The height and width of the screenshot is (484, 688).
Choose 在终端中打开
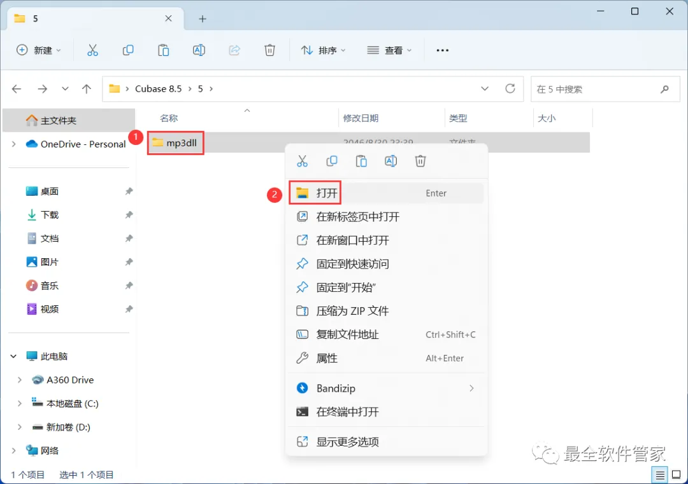[386, 412]
